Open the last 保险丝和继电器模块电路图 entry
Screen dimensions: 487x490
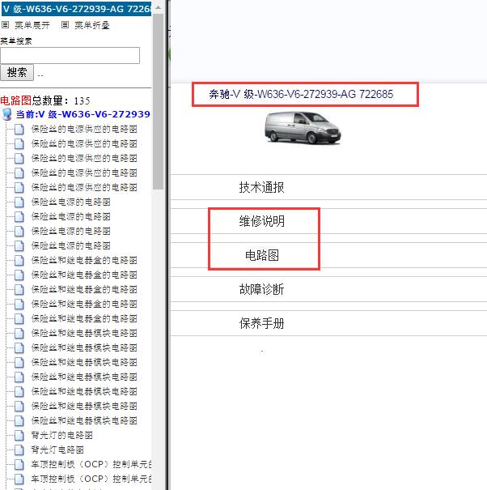(x=84, y=420)
